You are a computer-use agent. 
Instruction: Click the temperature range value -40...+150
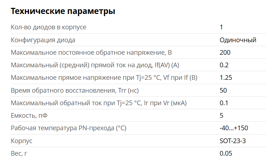[234, 128]
